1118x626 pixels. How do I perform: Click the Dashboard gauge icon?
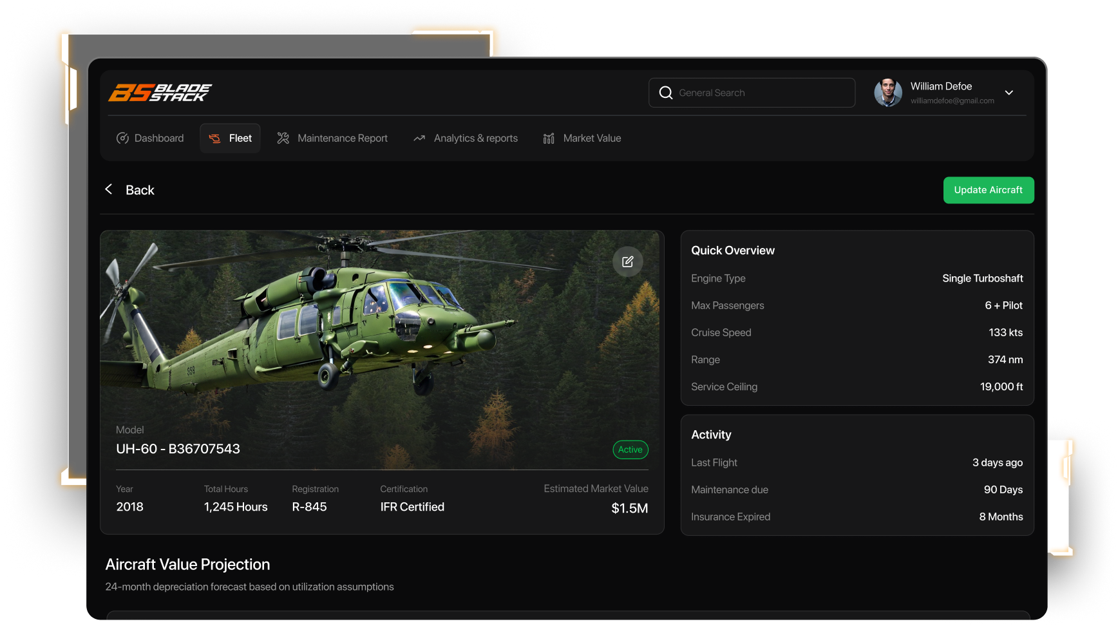(122, 138)
